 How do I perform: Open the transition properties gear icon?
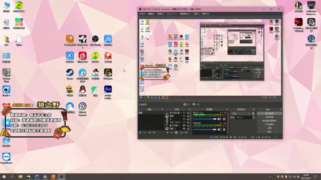(x=253, y=114)
